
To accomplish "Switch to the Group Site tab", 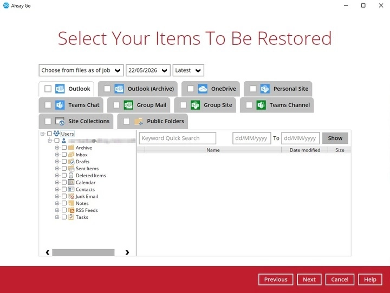I will [x=205, y=105].
